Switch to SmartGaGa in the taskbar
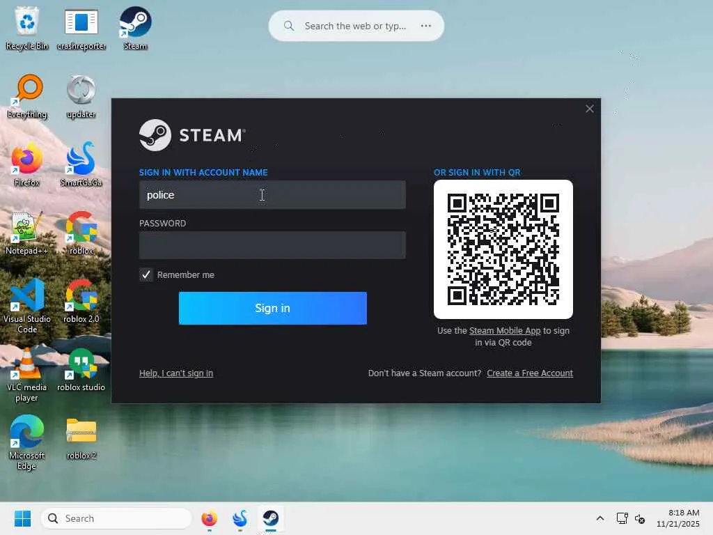713x535 pixels. [240, 518]
